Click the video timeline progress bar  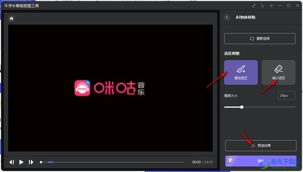112,162
